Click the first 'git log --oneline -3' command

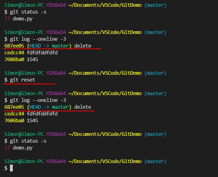click(x=38, y=39)
